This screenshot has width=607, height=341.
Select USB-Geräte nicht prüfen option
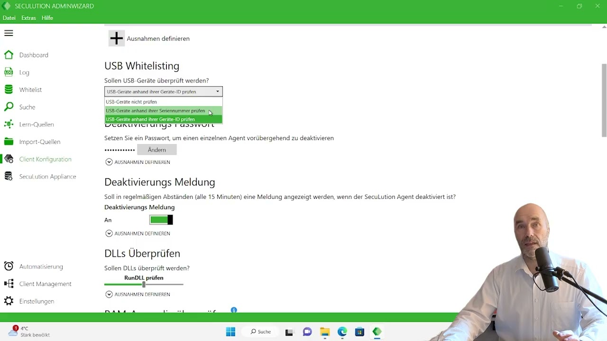(164, 102)
